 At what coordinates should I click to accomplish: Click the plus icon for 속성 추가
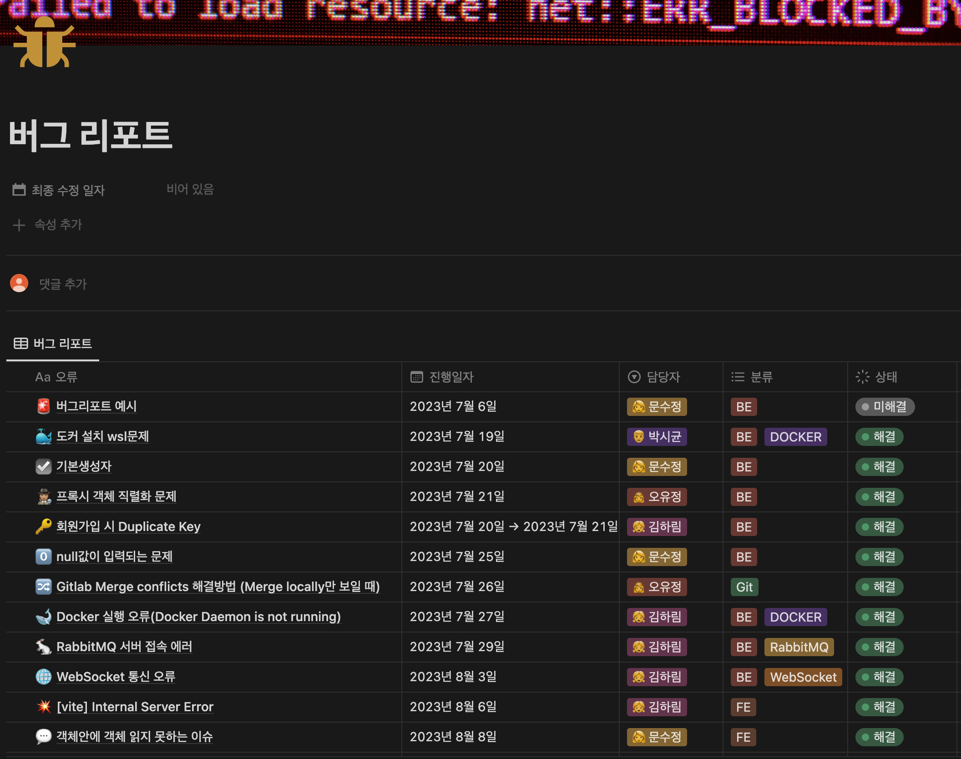(19, 225)
